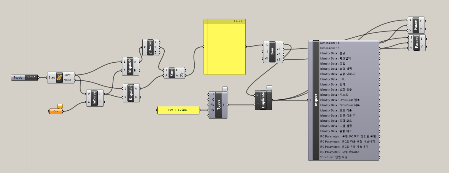Select the Inspect component's vertical title bar
This screenshot has height=173, width=449.
316,100
